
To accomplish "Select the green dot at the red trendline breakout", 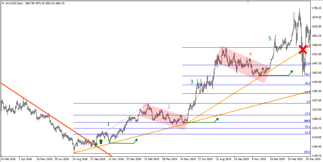I will [x=96, y=144].
